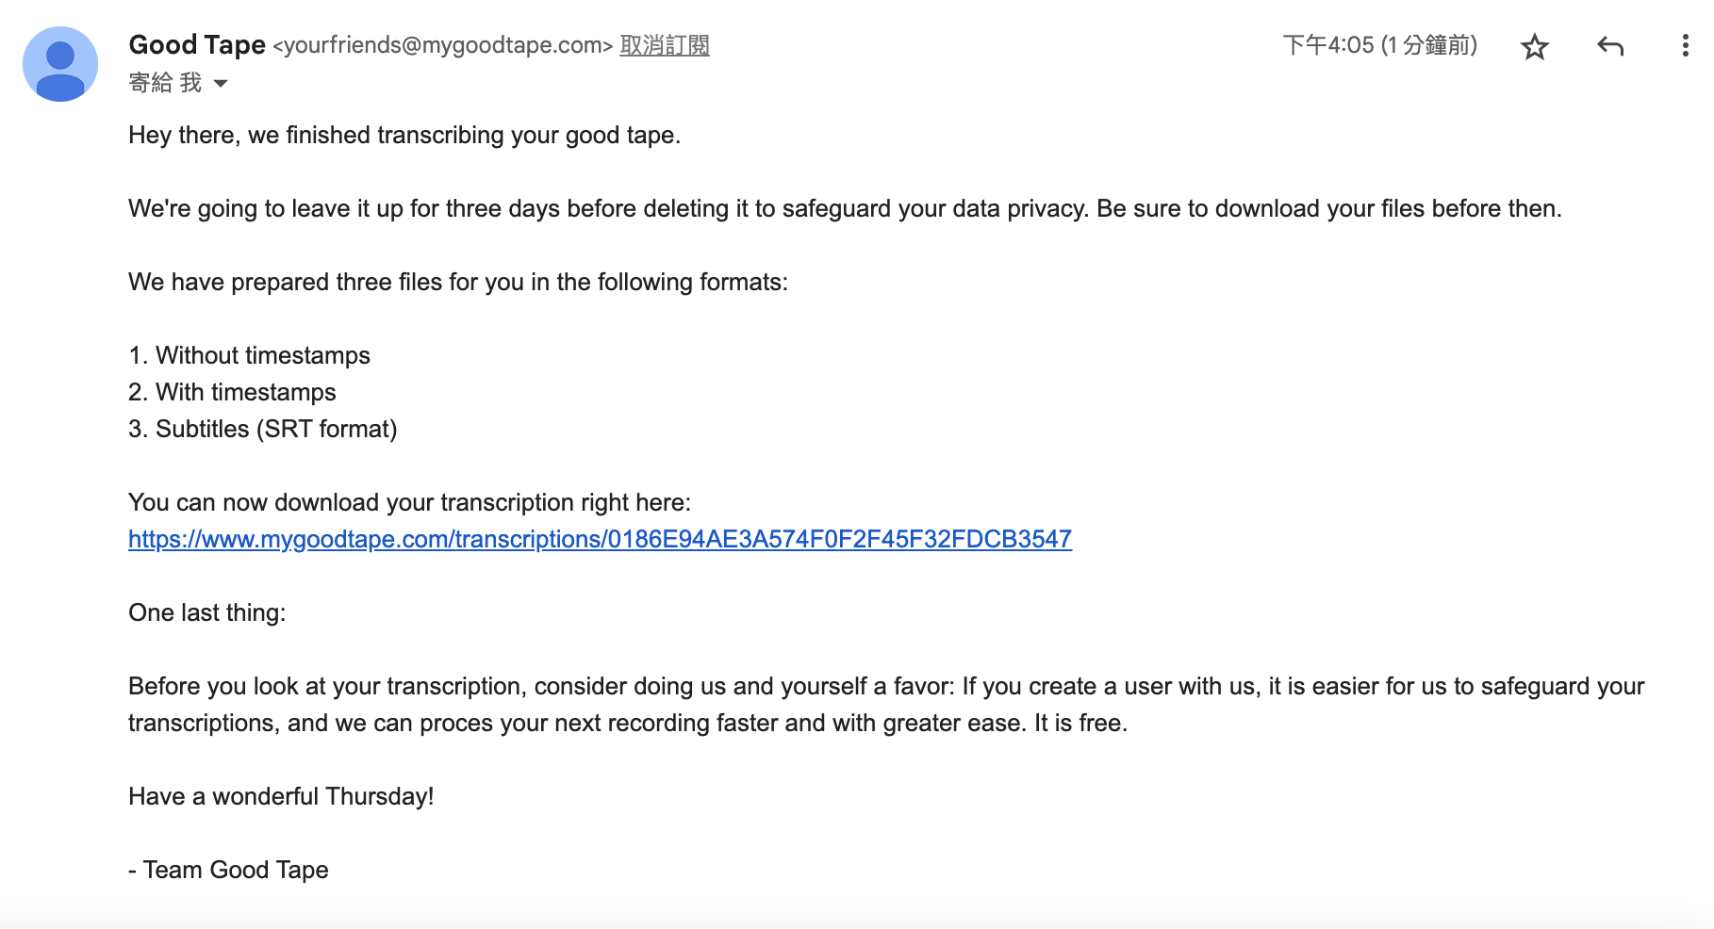Image resolution: width=1714 pixels, height=929 pixels.
Task: Click the sender's profile avatar
Action: 60,64
